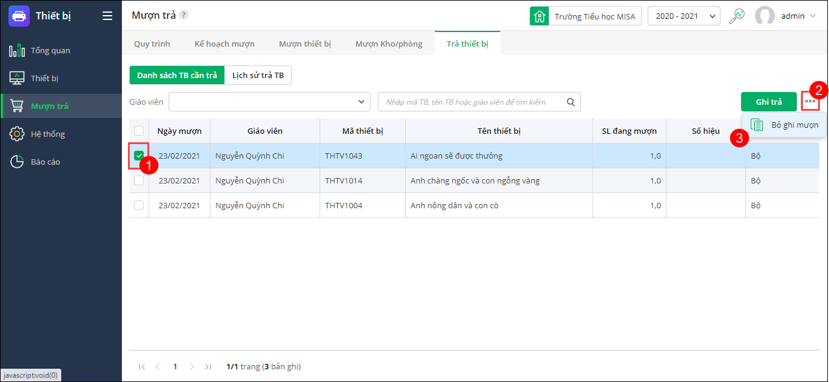Image resolution: width=829 pixels, height=382 pixels.
Task: Toggle the select-all header checkbox
Action: [x=139, y=131]
